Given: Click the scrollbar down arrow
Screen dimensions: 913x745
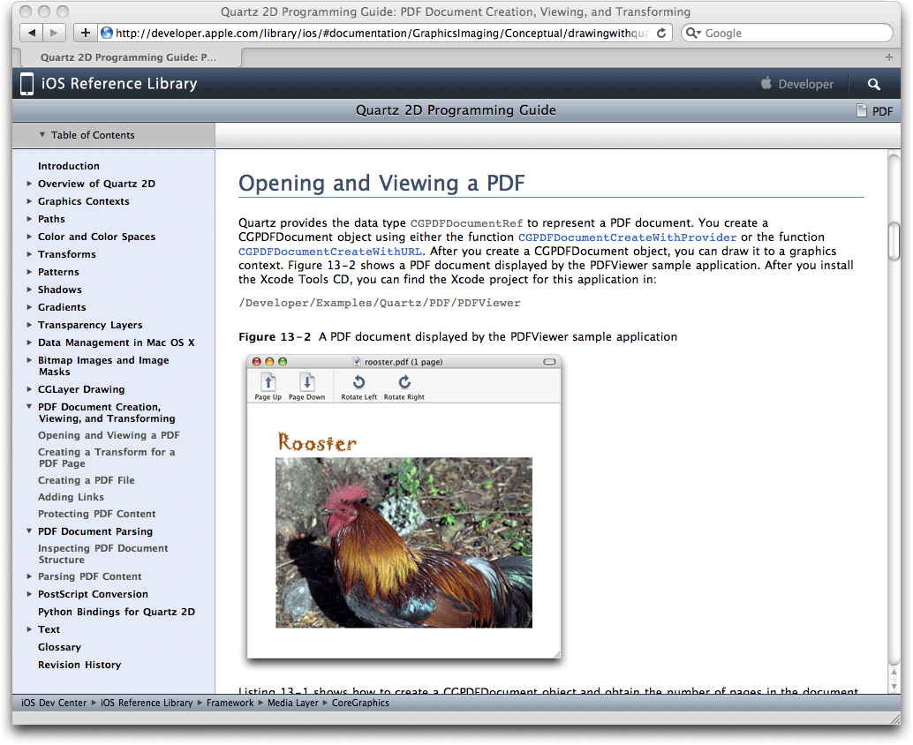Looking at the screenshot, I should (894, 686).
